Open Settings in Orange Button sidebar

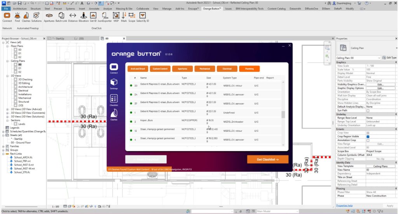click(x=114, y=84)
